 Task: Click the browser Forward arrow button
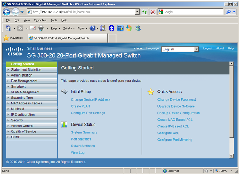click(x=15, y=12)
